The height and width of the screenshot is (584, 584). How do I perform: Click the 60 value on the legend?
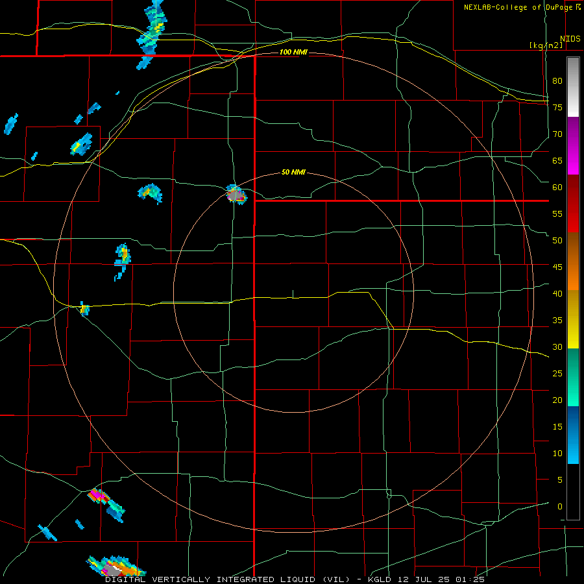(557, 188)
